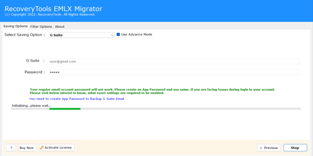Open the Filter Options tab
This screenshot has height=156, width=313.
click(41, 27)
